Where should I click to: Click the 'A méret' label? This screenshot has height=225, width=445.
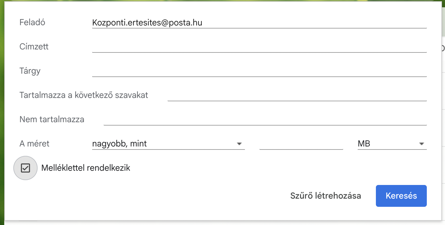(x=34, y=144)
